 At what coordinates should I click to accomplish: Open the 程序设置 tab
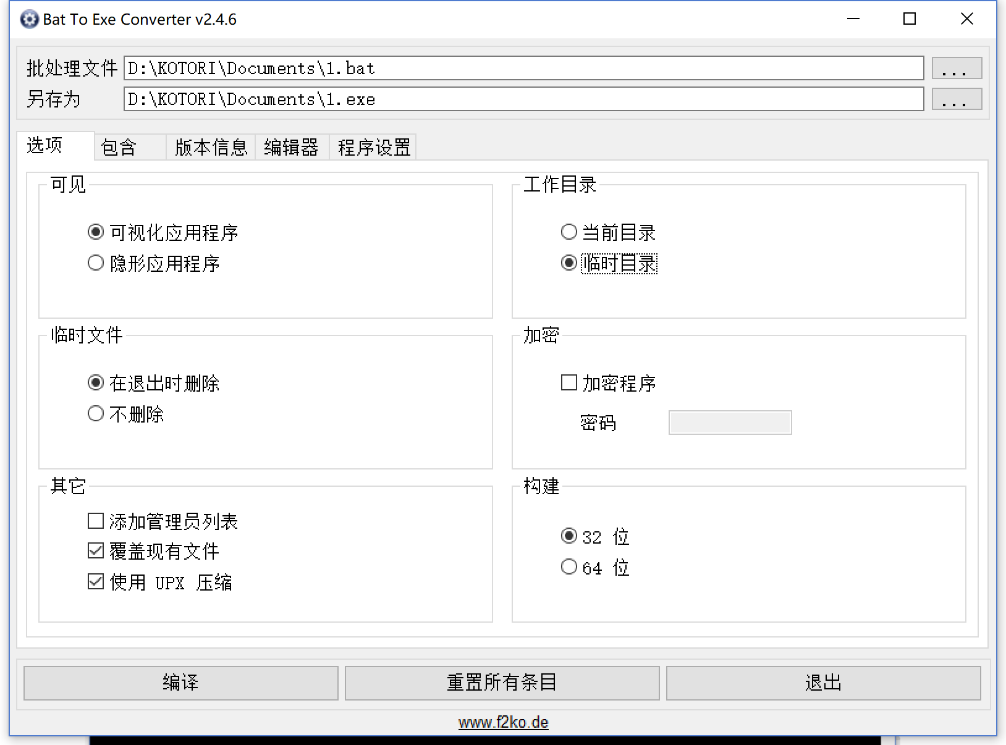click(373, 148)
